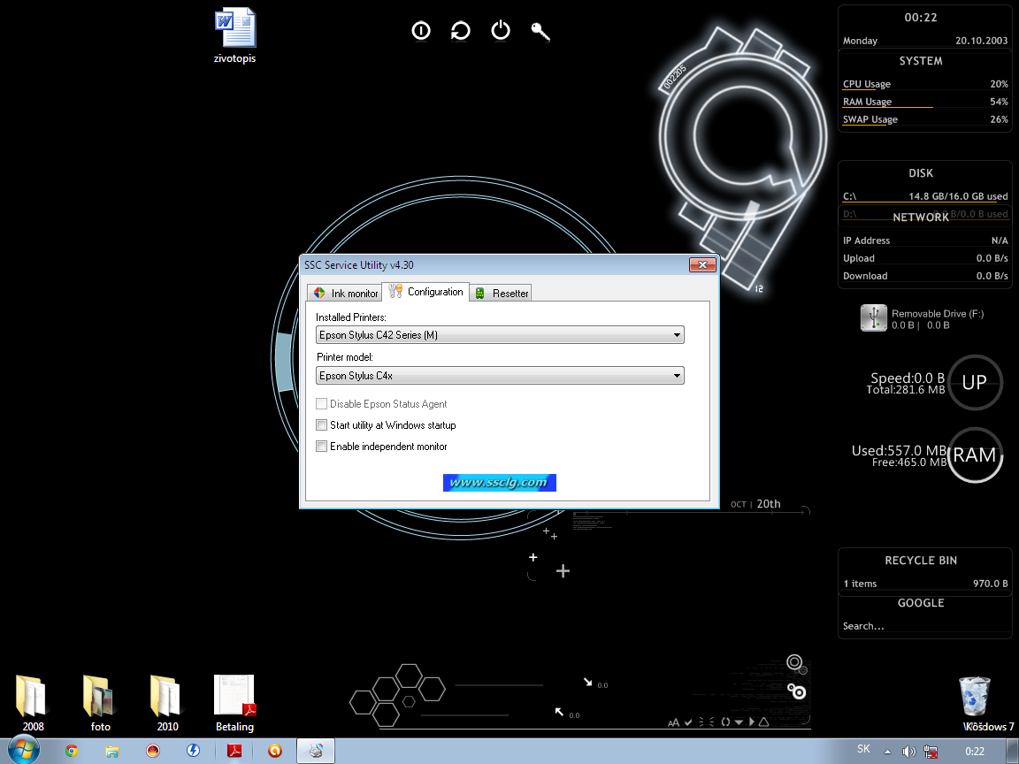This screenshot has height=764, width=1019.
Task: Click the circled-bar icon left of restart
Action: [x=421, y=31]
